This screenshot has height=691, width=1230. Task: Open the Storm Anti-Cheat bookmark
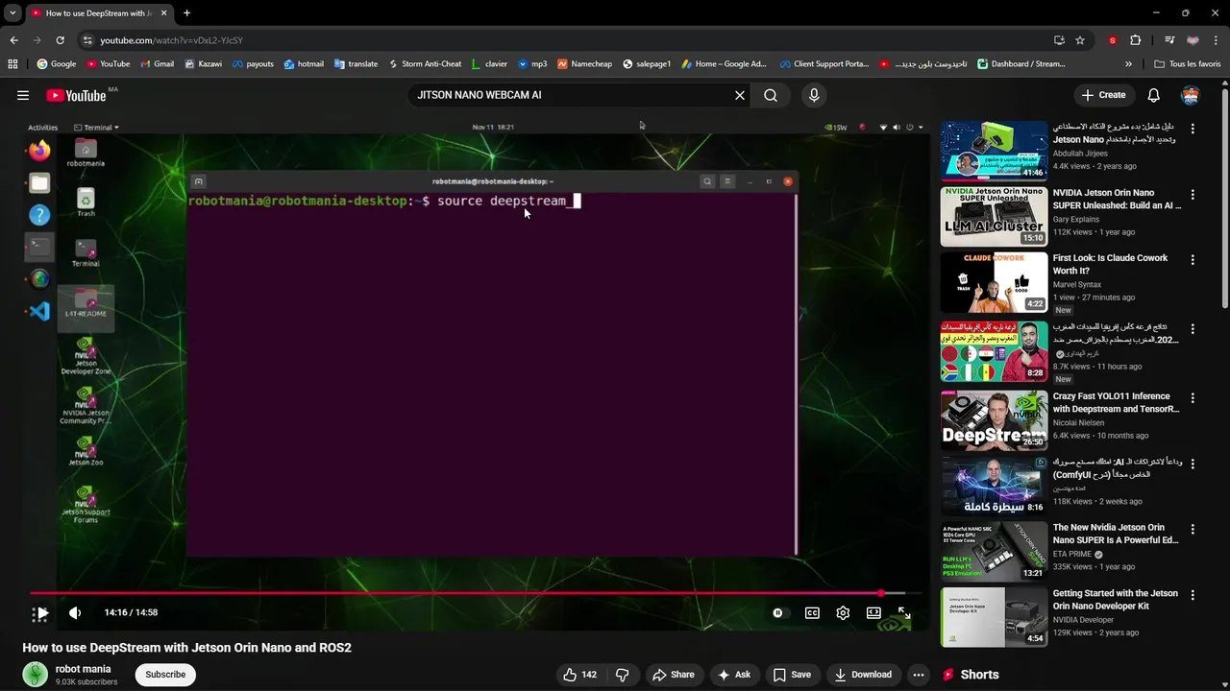pyautogui.click(x=425, y=64)
